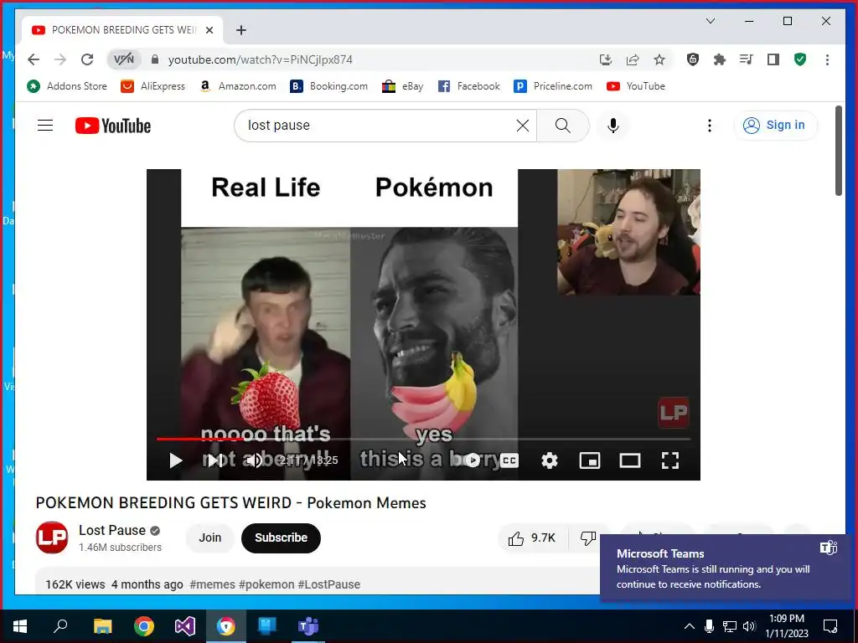Viewport: 858px width, 643px height.
Task: Open Facebook bookmark
Action: [469, 86]
